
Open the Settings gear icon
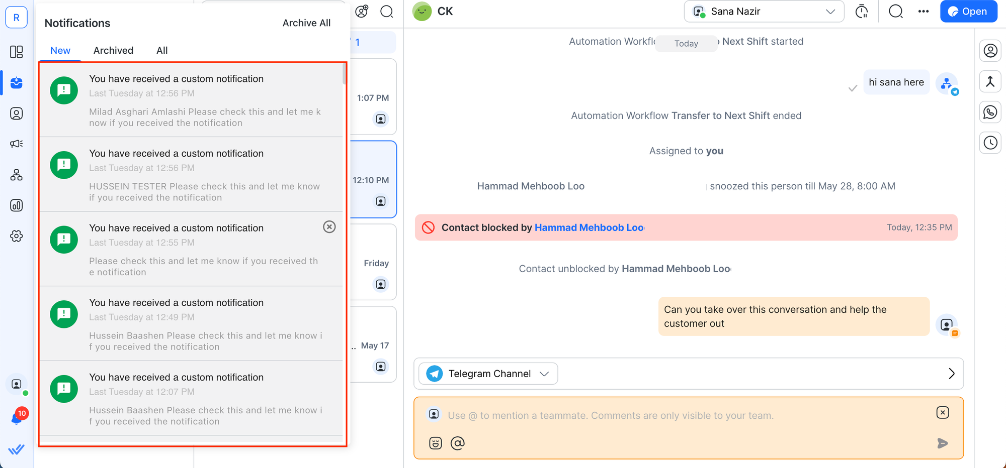pos(17,236)
